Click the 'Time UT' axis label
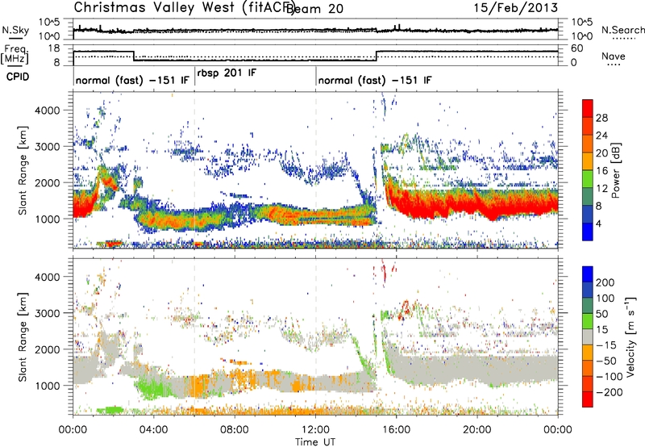645x447 pixels. (x=315, y=442)
